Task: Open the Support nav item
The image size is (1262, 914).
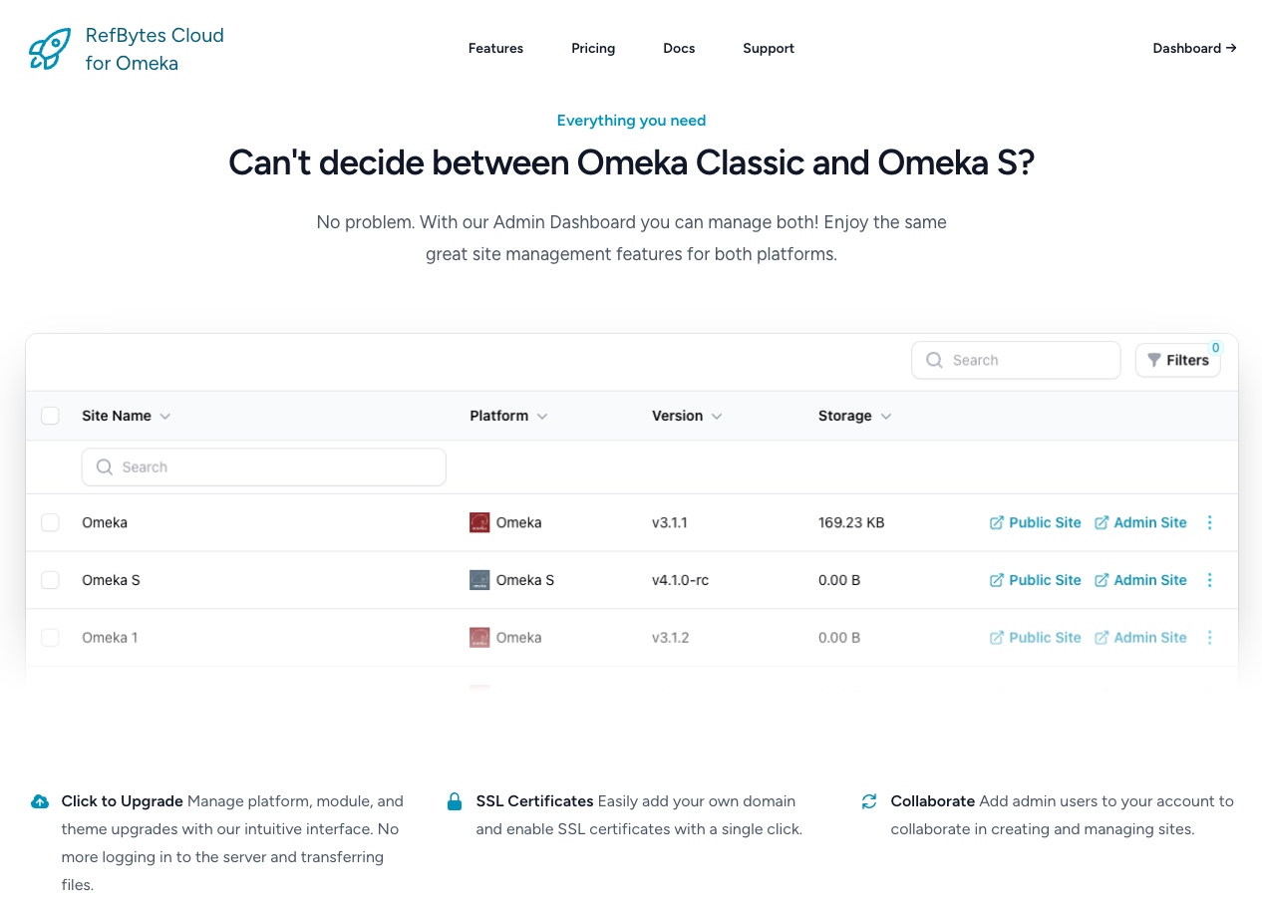Action: point(769,48)
